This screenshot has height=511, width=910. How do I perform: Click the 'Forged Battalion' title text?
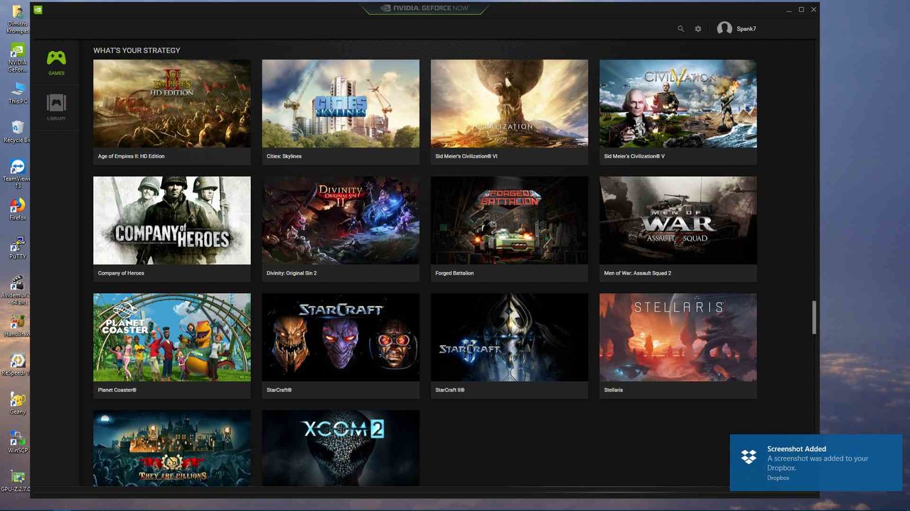tap(454, 273)
